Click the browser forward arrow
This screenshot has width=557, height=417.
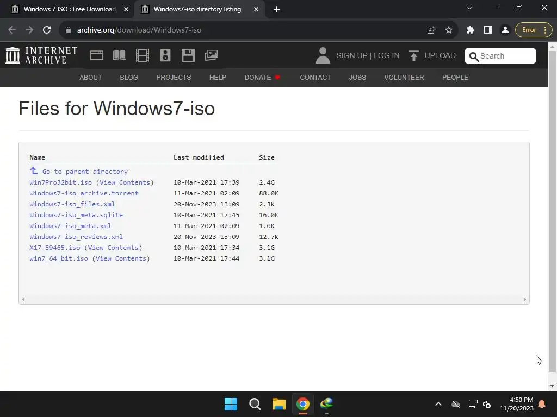pos(29,30)
